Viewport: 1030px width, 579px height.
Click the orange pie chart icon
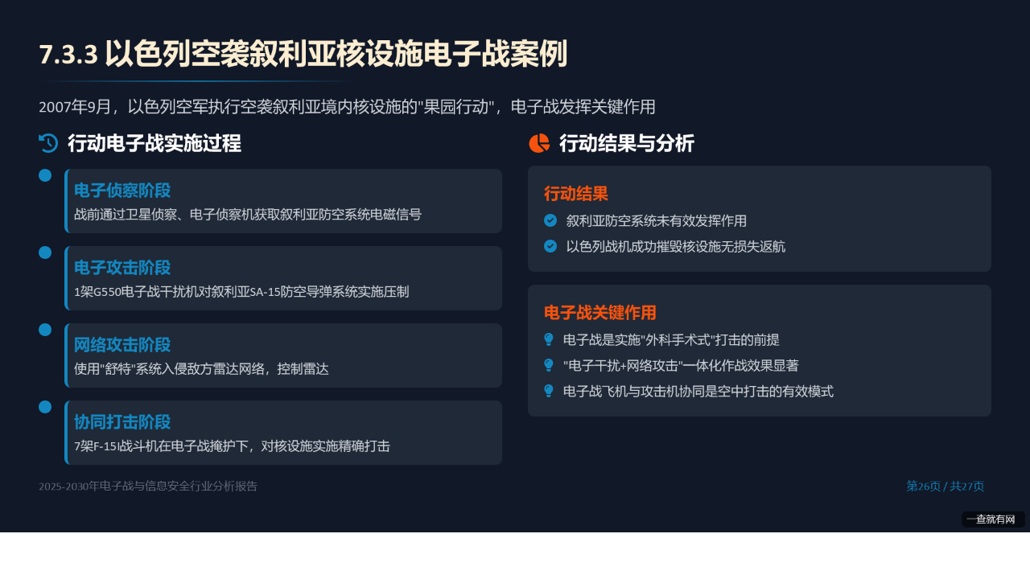(x=539, y=143)
